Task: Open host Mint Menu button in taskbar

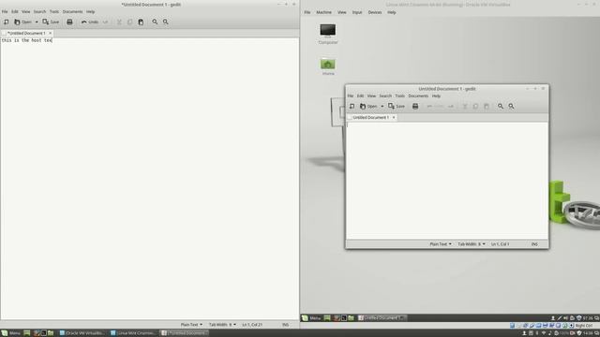Action: [x=10, y=333]
